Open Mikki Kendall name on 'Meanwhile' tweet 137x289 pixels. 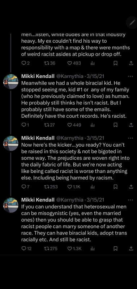tap(38, 76)
